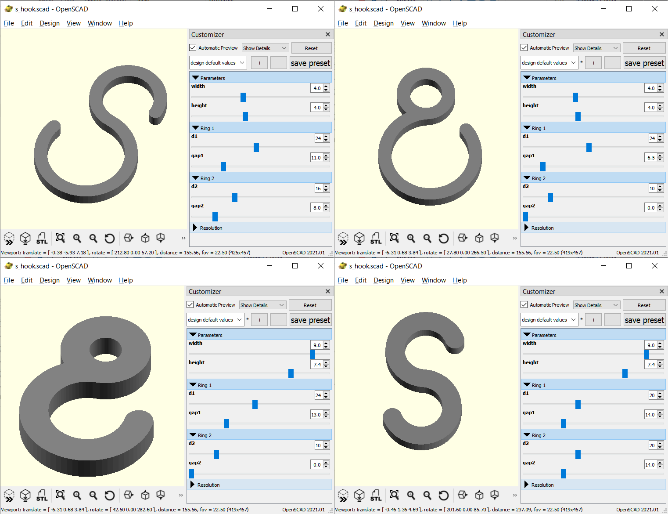Viewport: 668px width, 514px height.
Task: Zoom out using top-right window toolbar
Action: click(427, 239)
